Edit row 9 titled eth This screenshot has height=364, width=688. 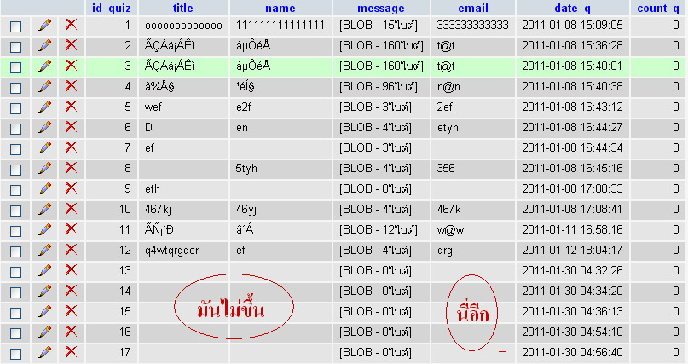tap(44, 189)
